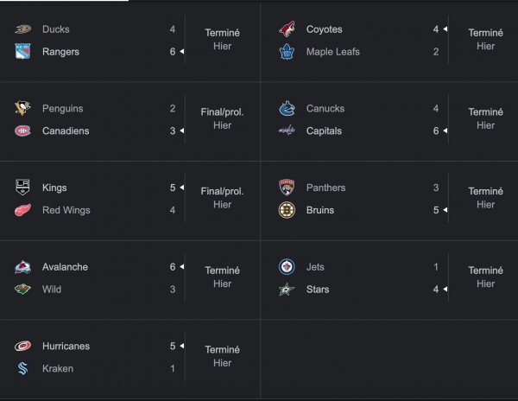Click the Montreal Canadiens logo
The height and width of the screenshot is (401, 518).
point(22,131)
